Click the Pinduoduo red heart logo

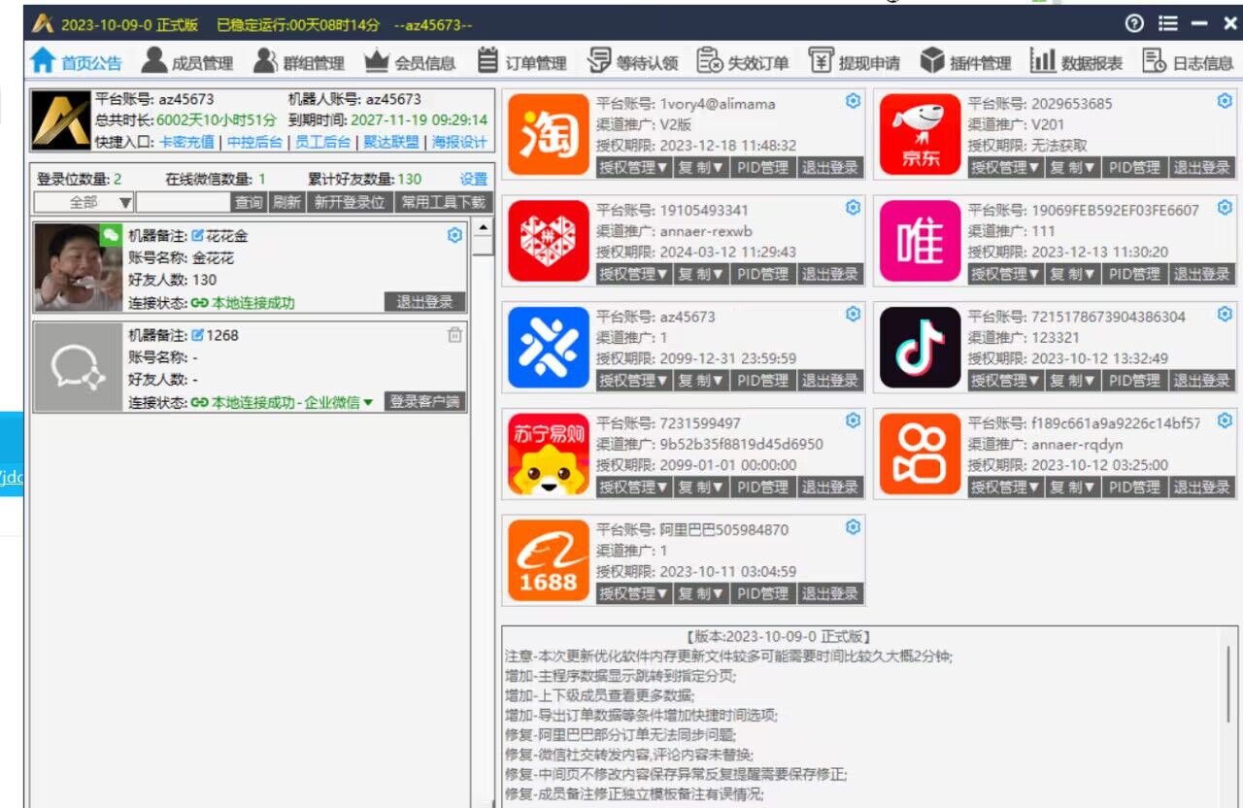549,241
